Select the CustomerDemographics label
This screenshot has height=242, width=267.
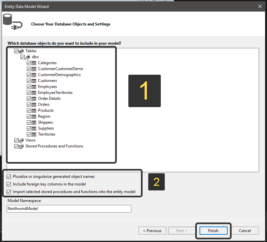[60, 75]
